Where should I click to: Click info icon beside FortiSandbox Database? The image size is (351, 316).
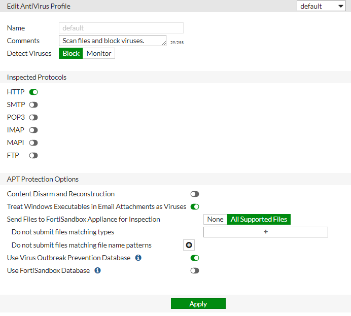coord(98,270)
